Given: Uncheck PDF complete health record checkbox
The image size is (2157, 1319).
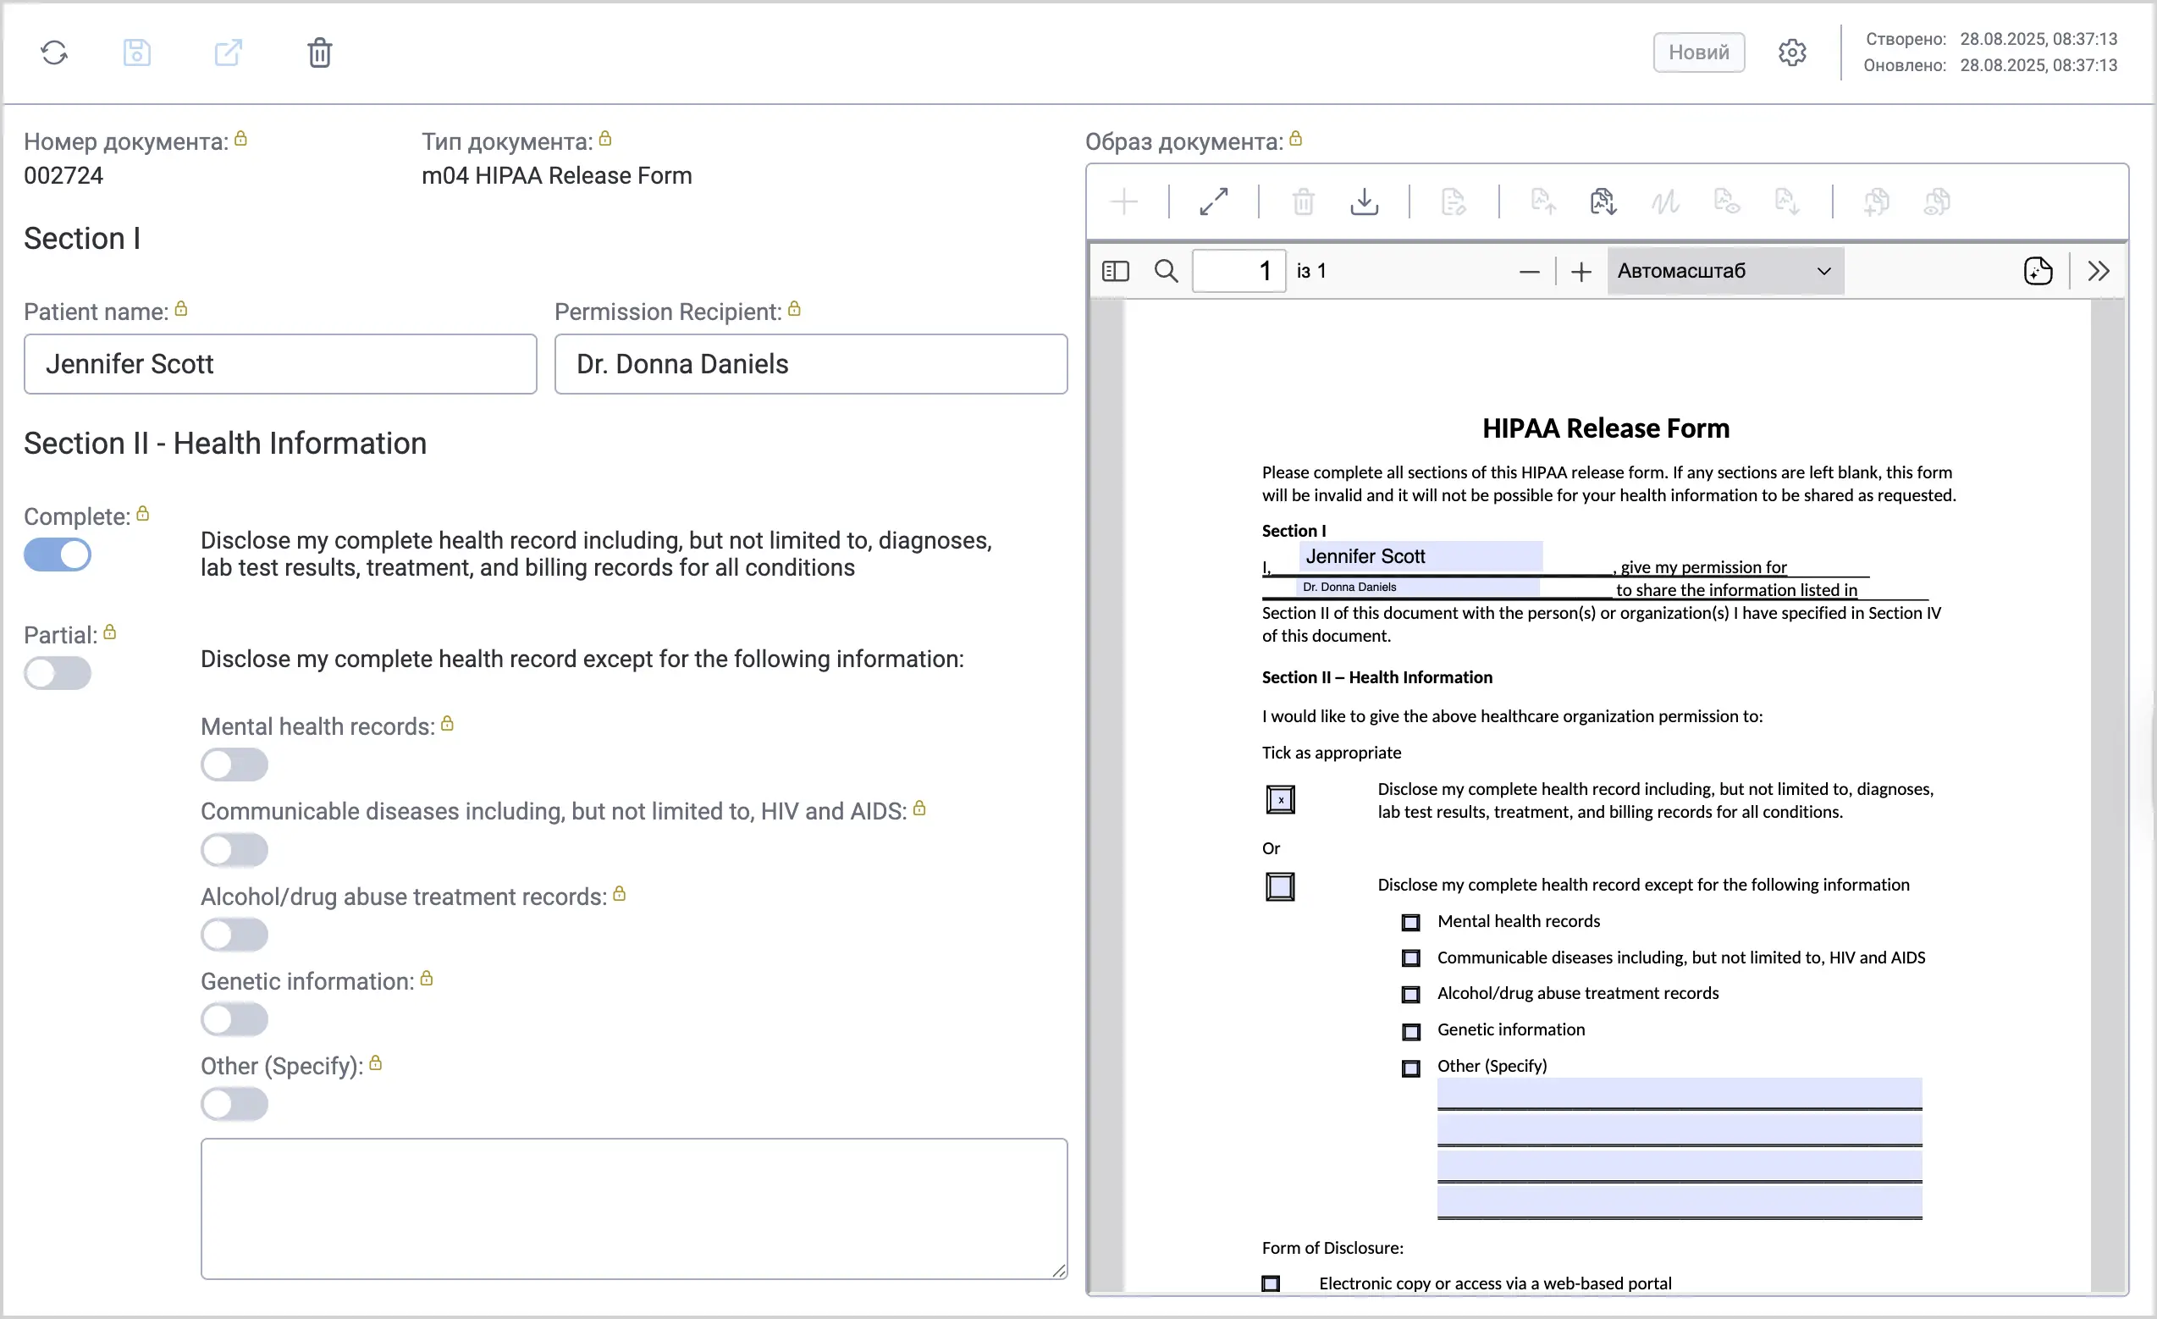Looking at the screenshot, I should pos(1280,800).
